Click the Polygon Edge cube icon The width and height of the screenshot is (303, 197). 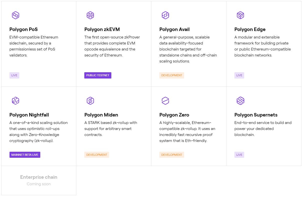[240, 15]
